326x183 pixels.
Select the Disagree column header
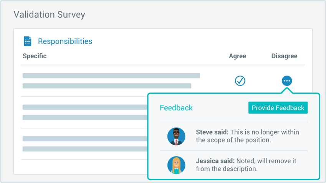click(x=284, y=56)
